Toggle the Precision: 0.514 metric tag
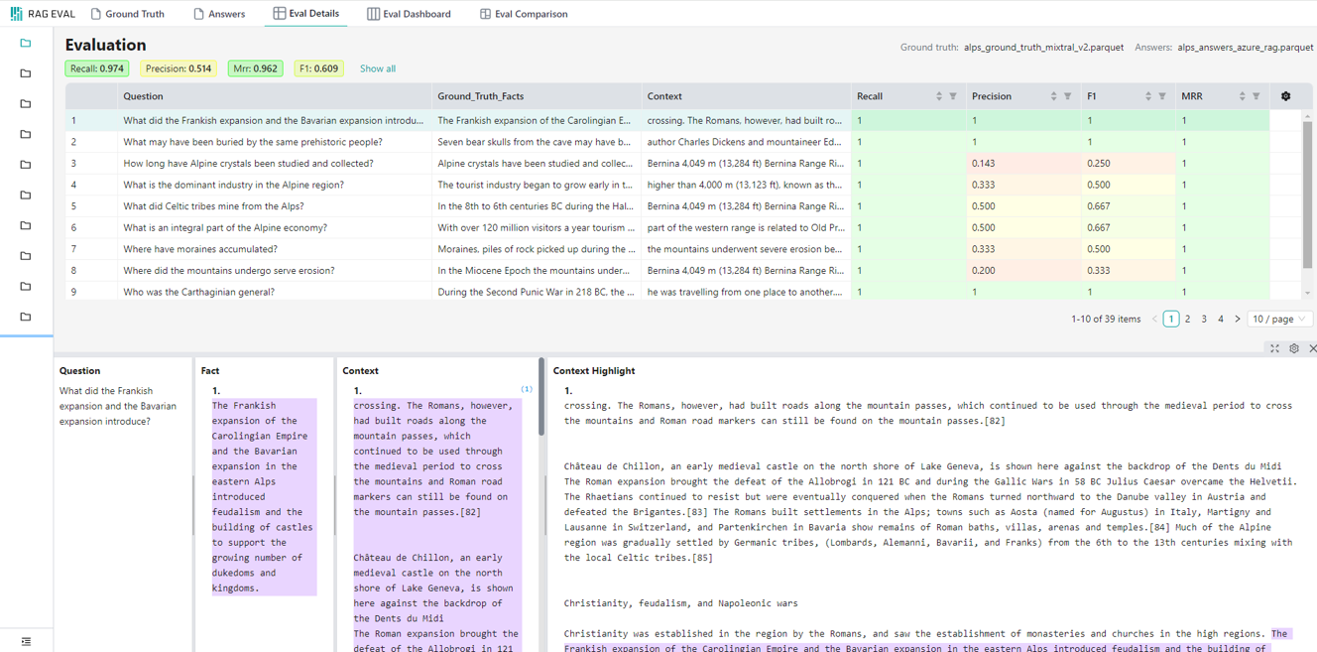1317x652 pixels. (x=178, y=68)
